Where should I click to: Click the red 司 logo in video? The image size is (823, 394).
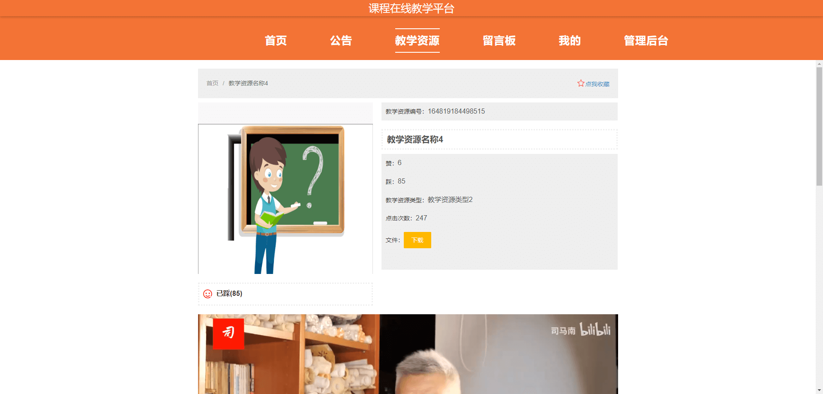pyautogui.click(x=228, y=334)
